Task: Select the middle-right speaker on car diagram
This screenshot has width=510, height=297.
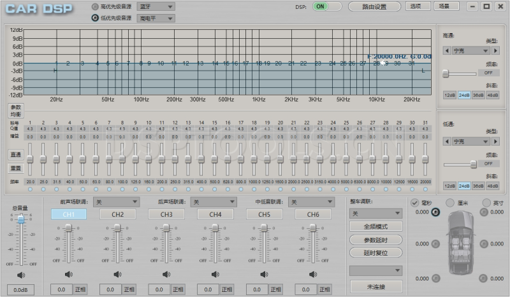Action: coord(484,244)
